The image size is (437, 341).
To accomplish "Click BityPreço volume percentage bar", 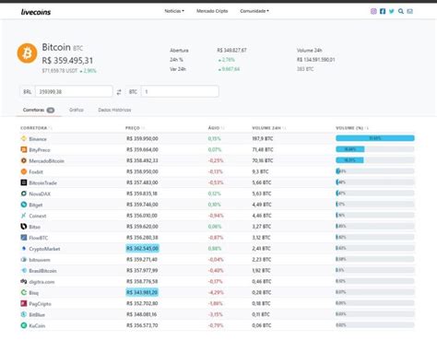I will [375, 149].
